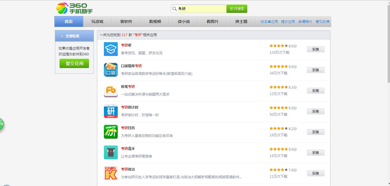This screenshot has width=390, height=186.
Task: Open the 考研倒计时 app icon
Action: (111, 111)
